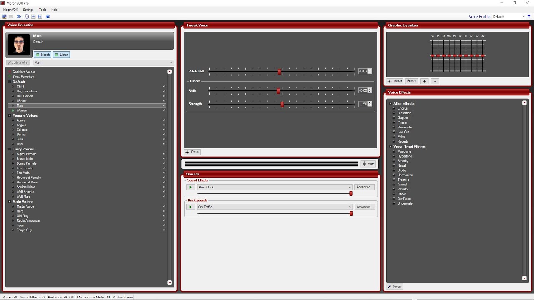Turn on the Harmonize effect
This screenshot has width=534, height=300.
tap(394, 175)
